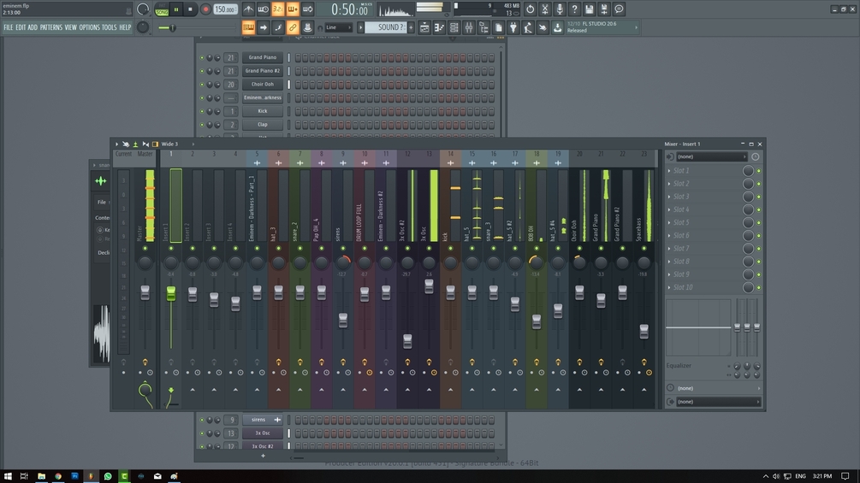Click the red record button

point(205,9)
